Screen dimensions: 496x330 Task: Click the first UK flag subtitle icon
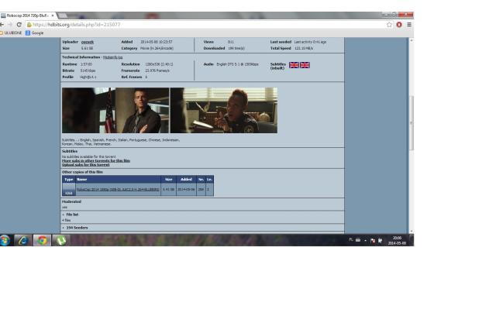(x=294, y=65)
